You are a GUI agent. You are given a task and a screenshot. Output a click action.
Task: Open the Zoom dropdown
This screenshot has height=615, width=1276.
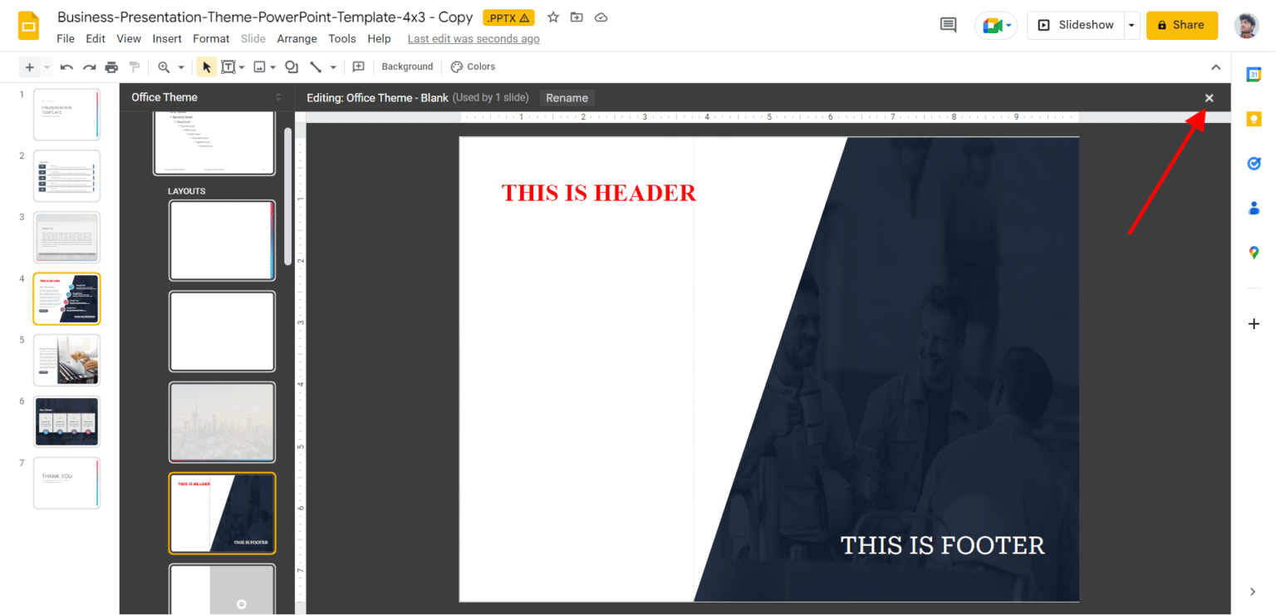[170, 66]
